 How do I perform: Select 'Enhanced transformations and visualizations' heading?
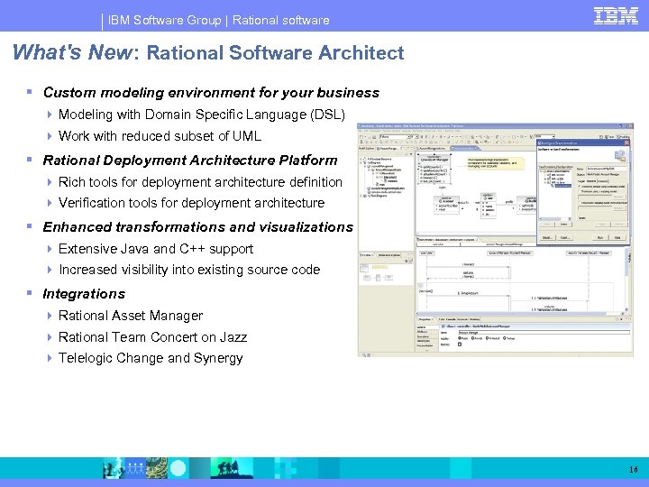(197, 227)
